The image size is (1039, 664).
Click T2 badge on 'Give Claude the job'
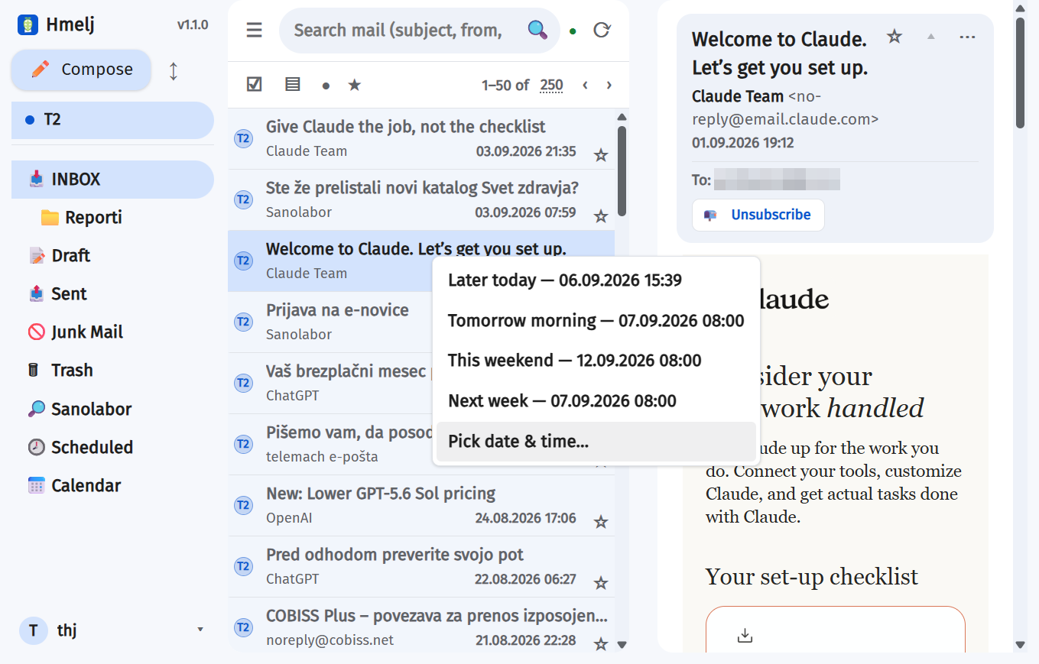[243, 138]
